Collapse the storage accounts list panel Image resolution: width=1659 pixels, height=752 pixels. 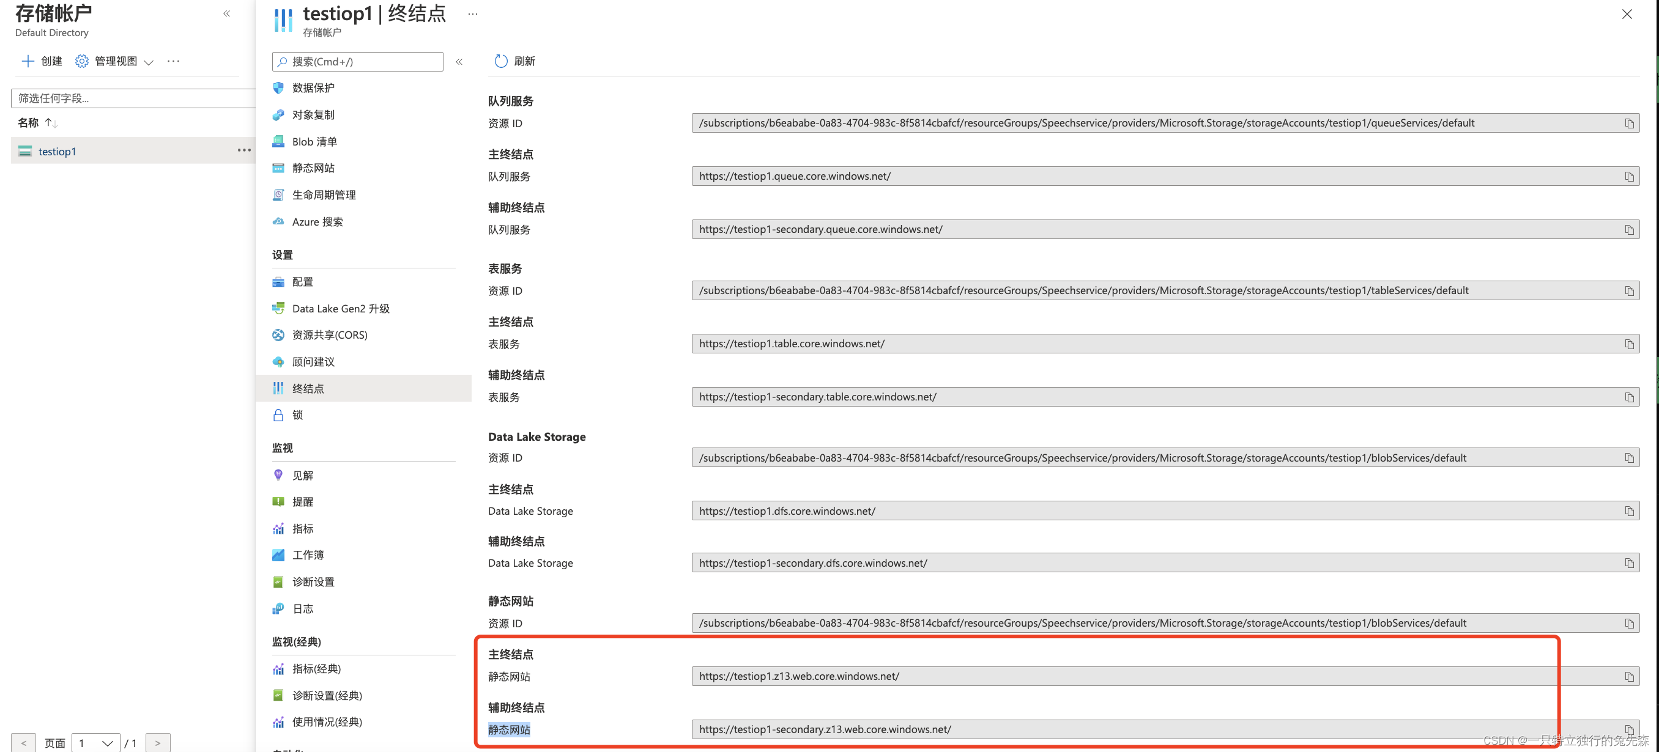(x=227, y=13)
